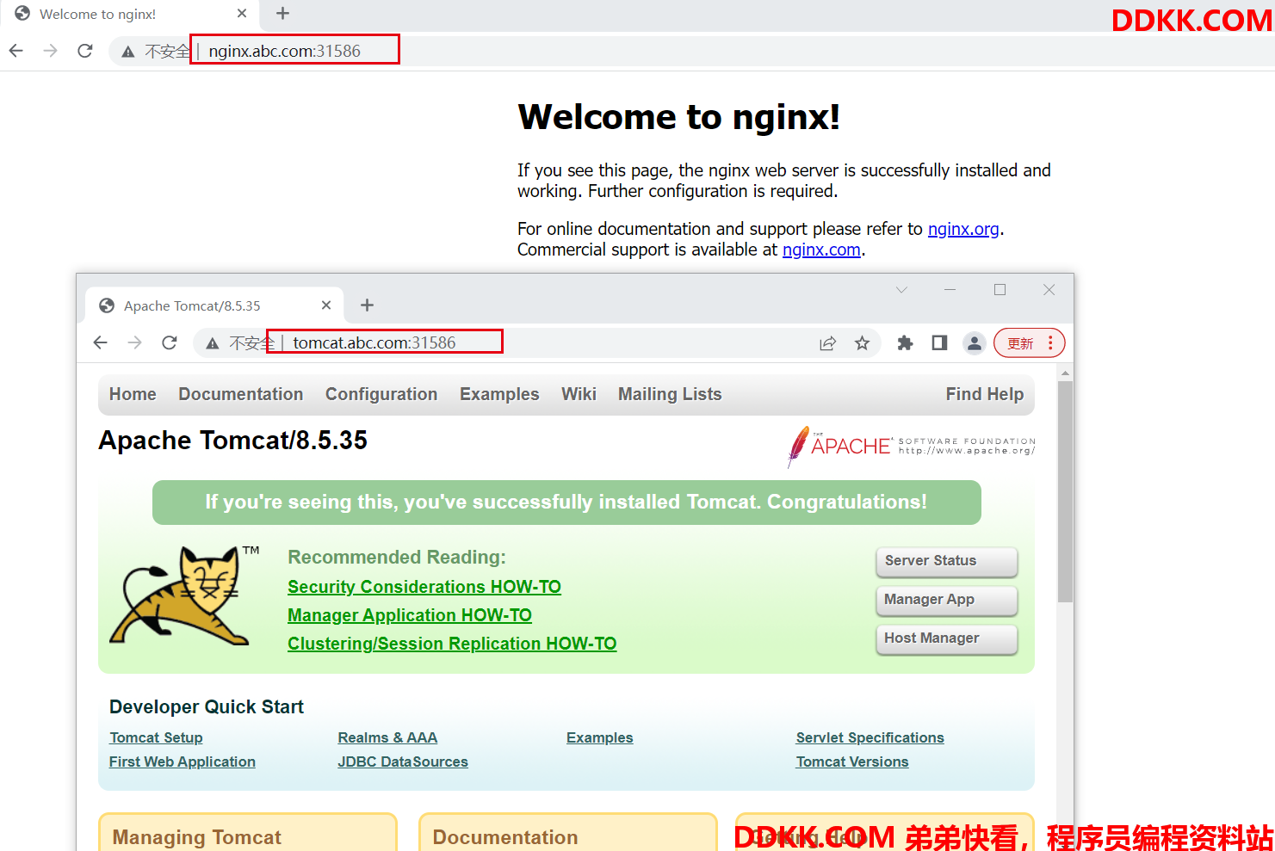Click the share page icon in the Tomcat address bar
Screen dimensions: 1275x851
[827, 343]
